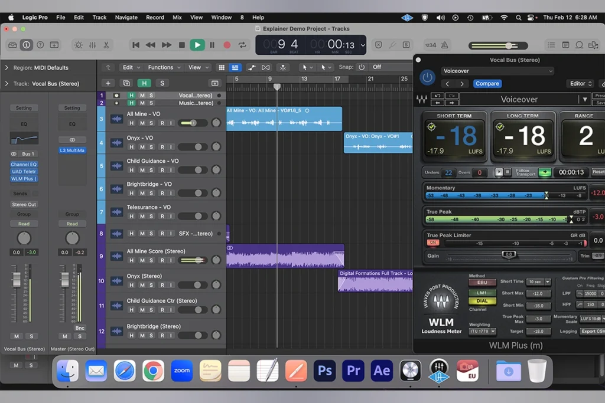
Task: Open the WLM Plus plugin slot in channel strip
Action: [x=24, y=179]
